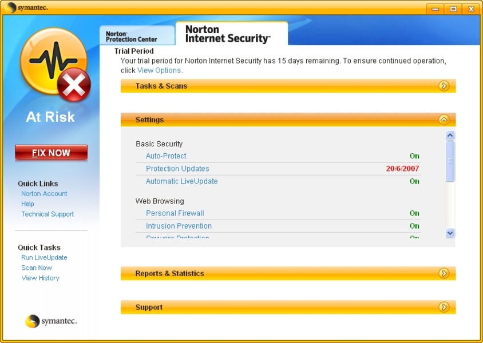This screenshot has width=483, height=343.
Task: Open Auto-Protect setting
Action: pos(166,156)
